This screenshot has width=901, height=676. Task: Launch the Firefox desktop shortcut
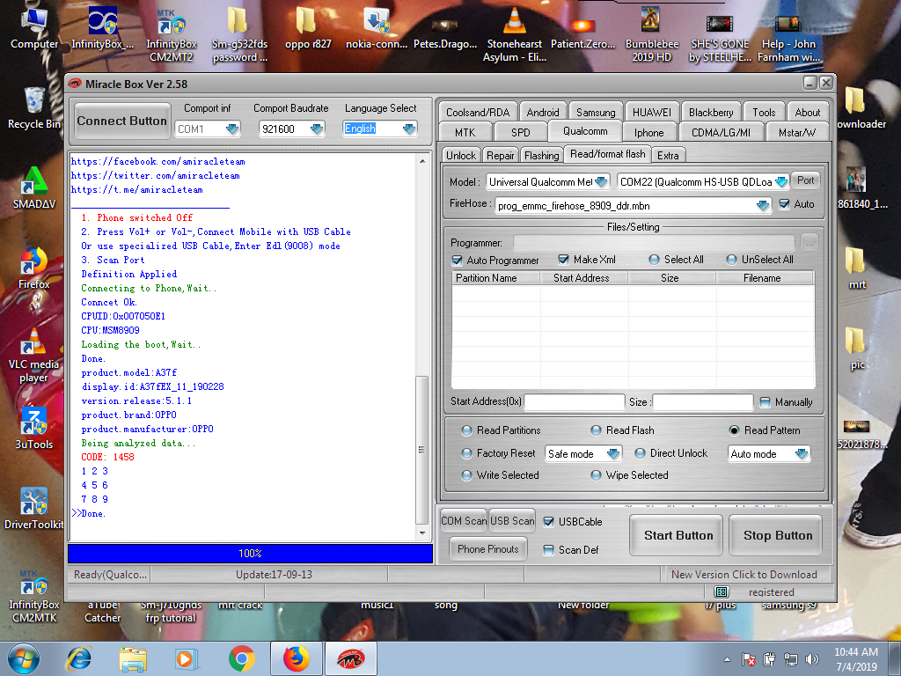point(34,268)
